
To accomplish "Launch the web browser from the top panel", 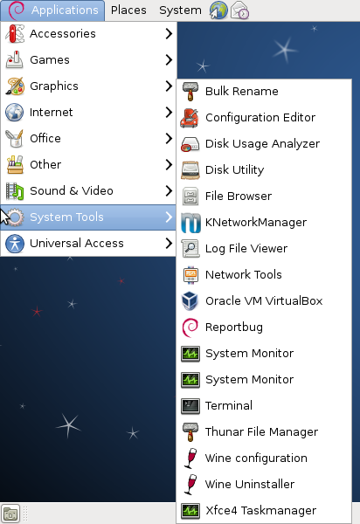I will (x=218, y=10).
